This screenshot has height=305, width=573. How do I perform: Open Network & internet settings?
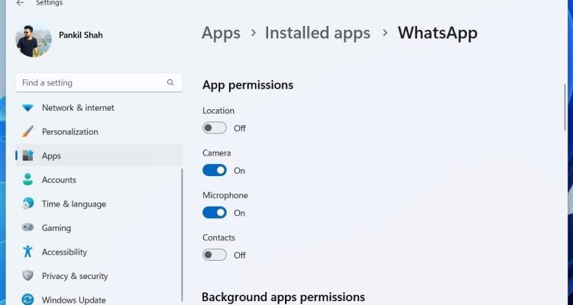pyautogui.click(x=99, y=108)
